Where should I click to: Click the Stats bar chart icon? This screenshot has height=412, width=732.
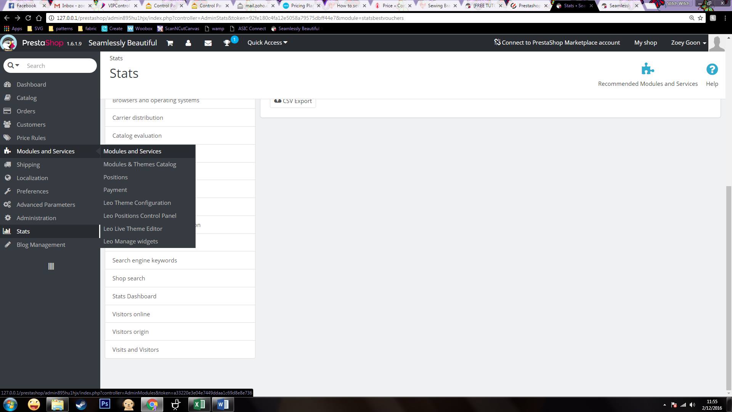(x=7, y=231)
